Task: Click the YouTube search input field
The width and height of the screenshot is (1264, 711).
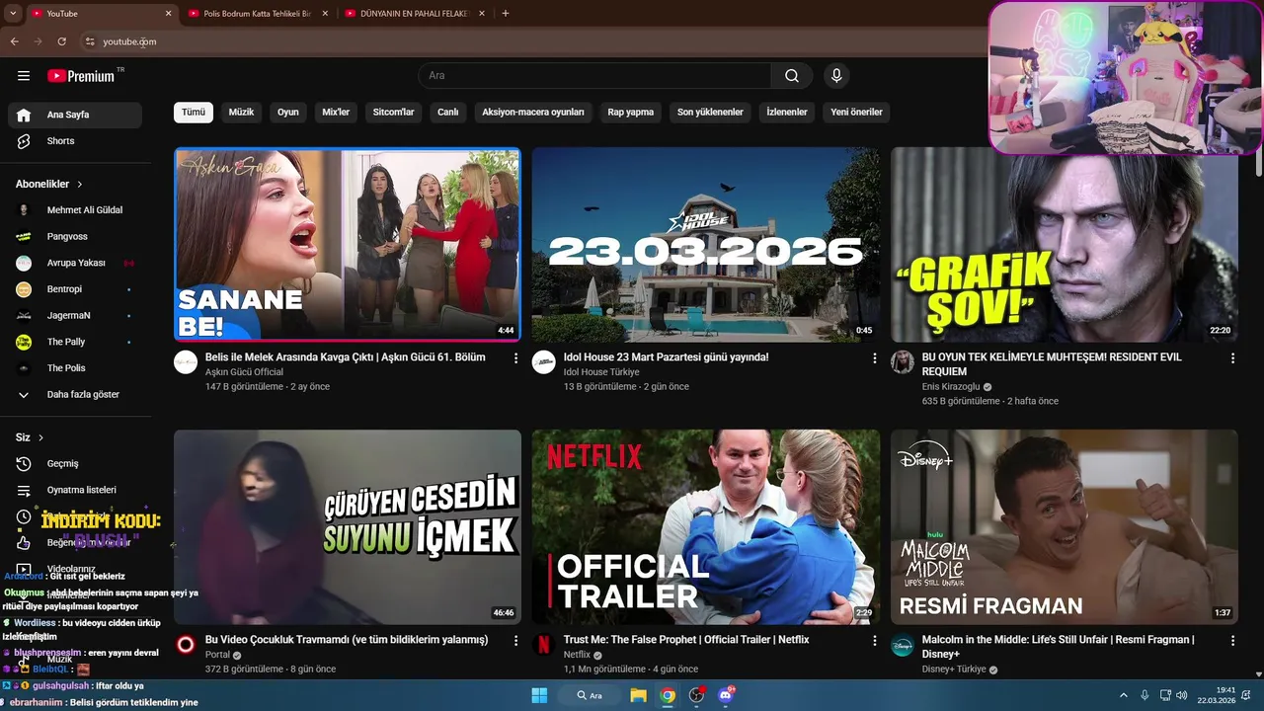Action: (594, 76)
